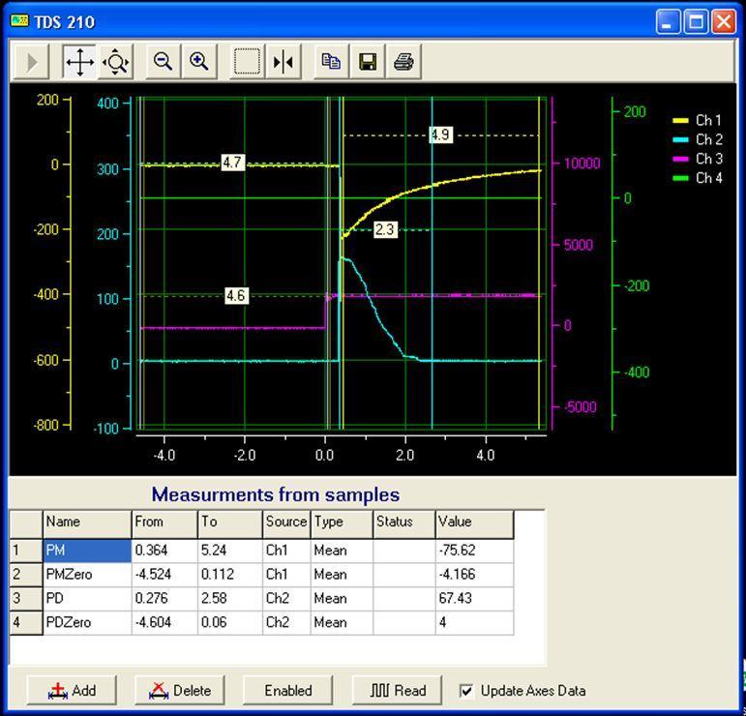
Task: Click the To value 2.58
Action: click(x=230, y=599)
